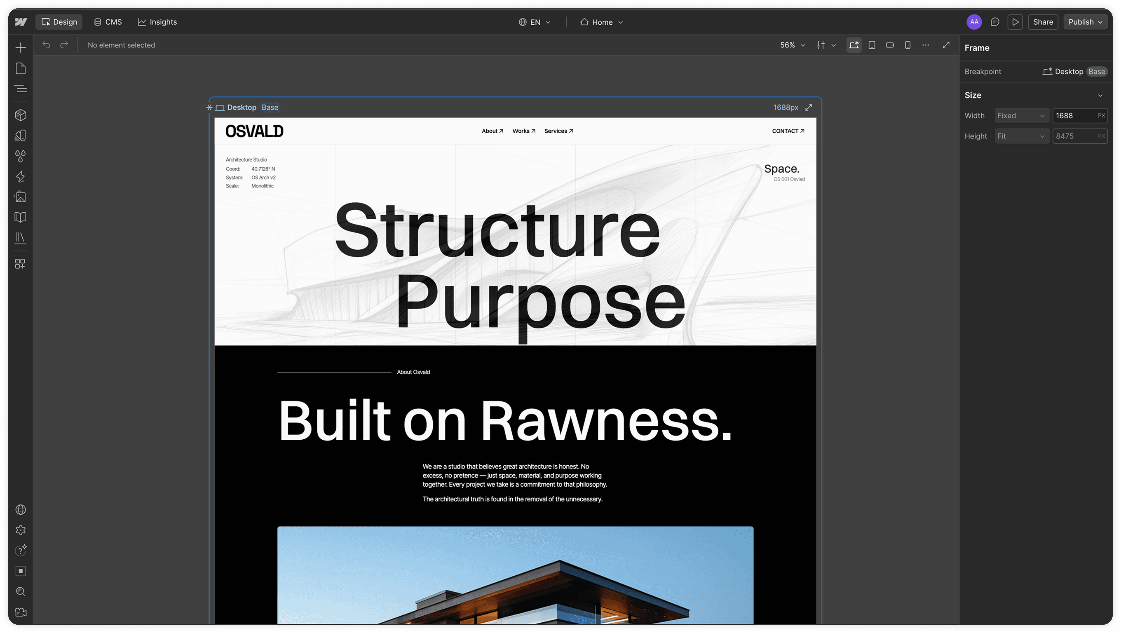The image size is (1121, 633).
Task: Click the 'No element selected' status text
Action: click(x=122, y=45)
